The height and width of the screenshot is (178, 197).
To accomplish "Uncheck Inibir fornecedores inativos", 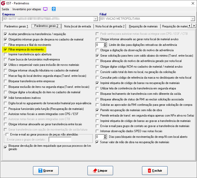I will pyautogui.click(x=5, y=98).
